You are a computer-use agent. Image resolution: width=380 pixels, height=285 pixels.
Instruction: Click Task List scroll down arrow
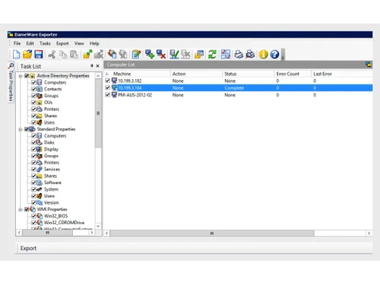pos(98,226)
